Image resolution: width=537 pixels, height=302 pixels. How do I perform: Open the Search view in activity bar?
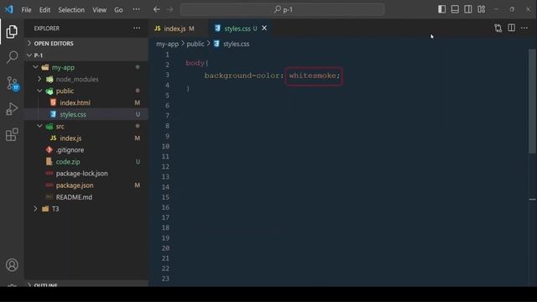pos(12,57)
